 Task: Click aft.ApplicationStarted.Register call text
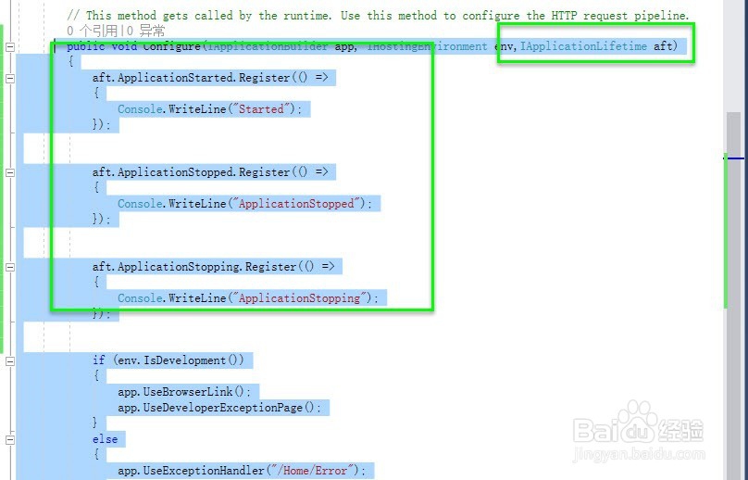(x=210, y=77)
